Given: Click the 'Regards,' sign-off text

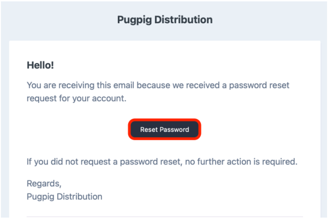Looking at the screenshot, I should click(x=44, y=184).
